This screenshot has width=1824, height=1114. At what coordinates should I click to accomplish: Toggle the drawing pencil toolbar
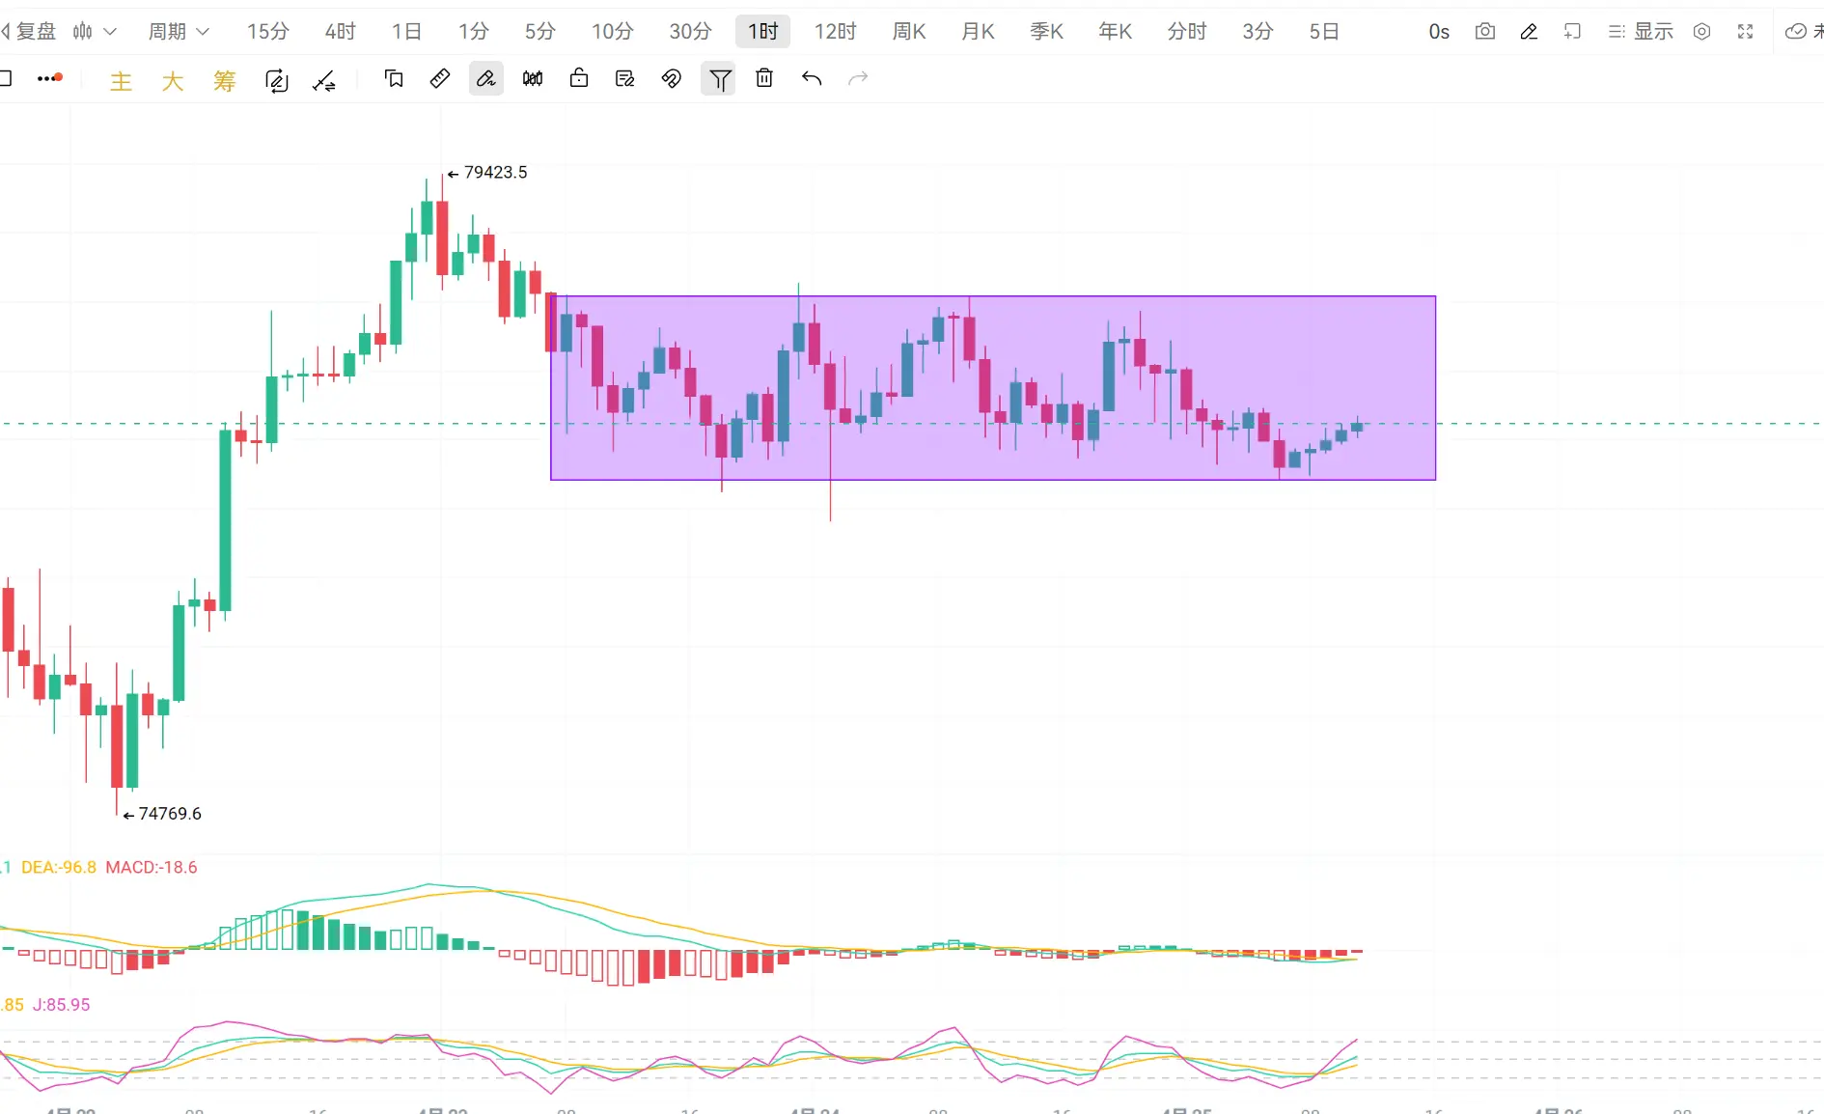pyautogui.click(x=1529, y=32)
